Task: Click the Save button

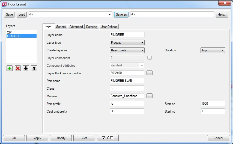Action: tap(9, 14)
